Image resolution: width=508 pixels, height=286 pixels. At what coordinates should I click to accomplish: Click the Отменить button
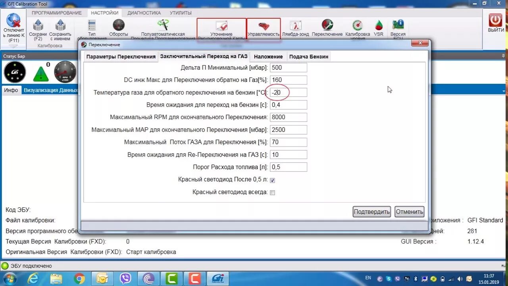410,212
